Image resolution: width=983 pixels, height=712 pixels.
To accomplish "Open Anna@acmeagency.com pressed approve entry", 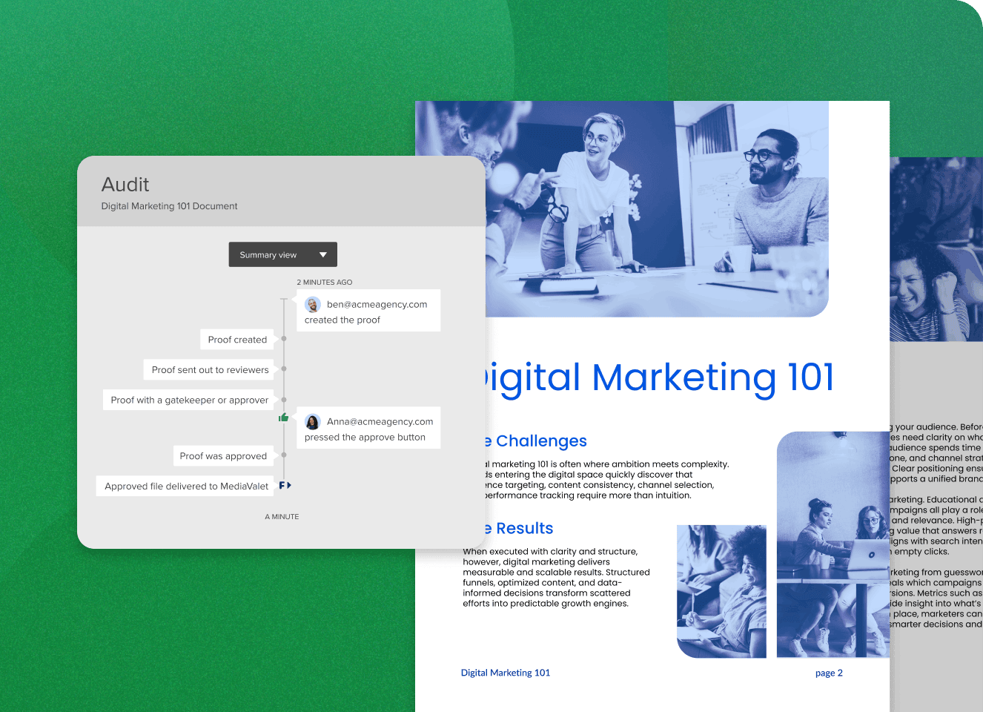I will coord(368,429).
